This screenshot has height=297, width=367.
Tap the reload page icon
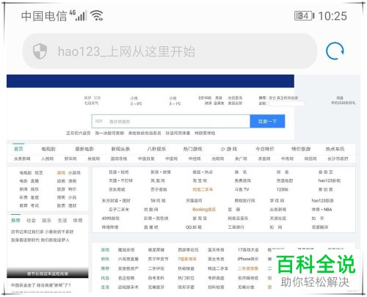(x=335, y=51)
